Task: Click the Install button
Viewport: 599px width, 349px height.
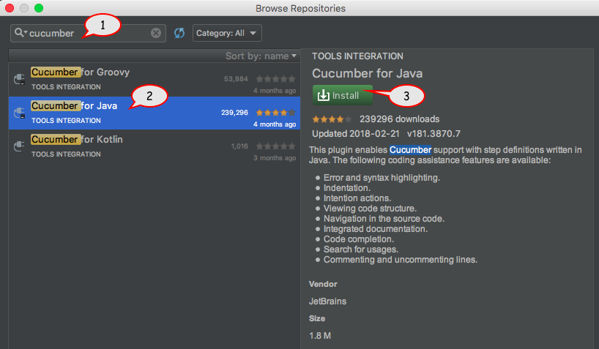Action: (x=342, y=95)
